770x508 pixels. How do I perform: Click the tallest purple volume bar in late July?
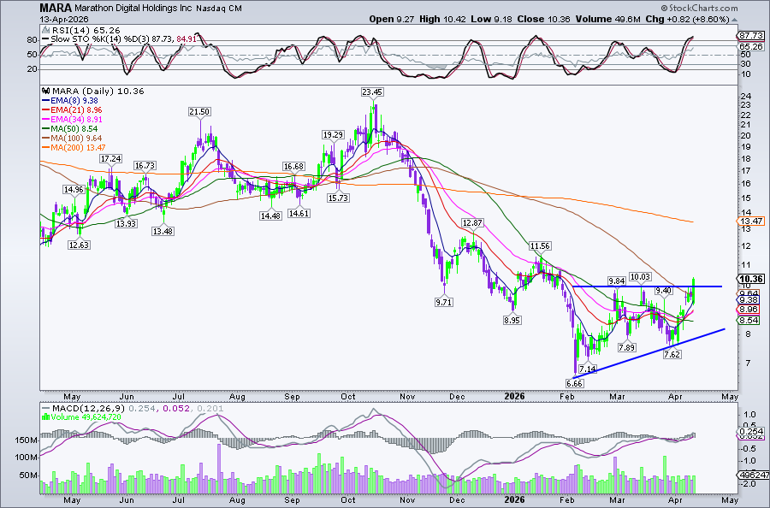click(x=218, y=469)
